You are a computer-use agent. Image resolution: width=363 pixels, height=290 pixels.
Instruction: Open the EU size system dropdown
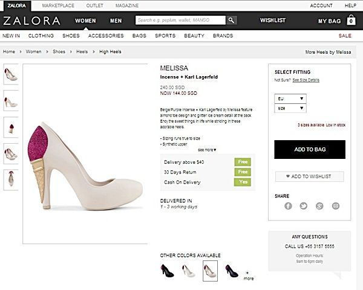[x=290, y=98]
